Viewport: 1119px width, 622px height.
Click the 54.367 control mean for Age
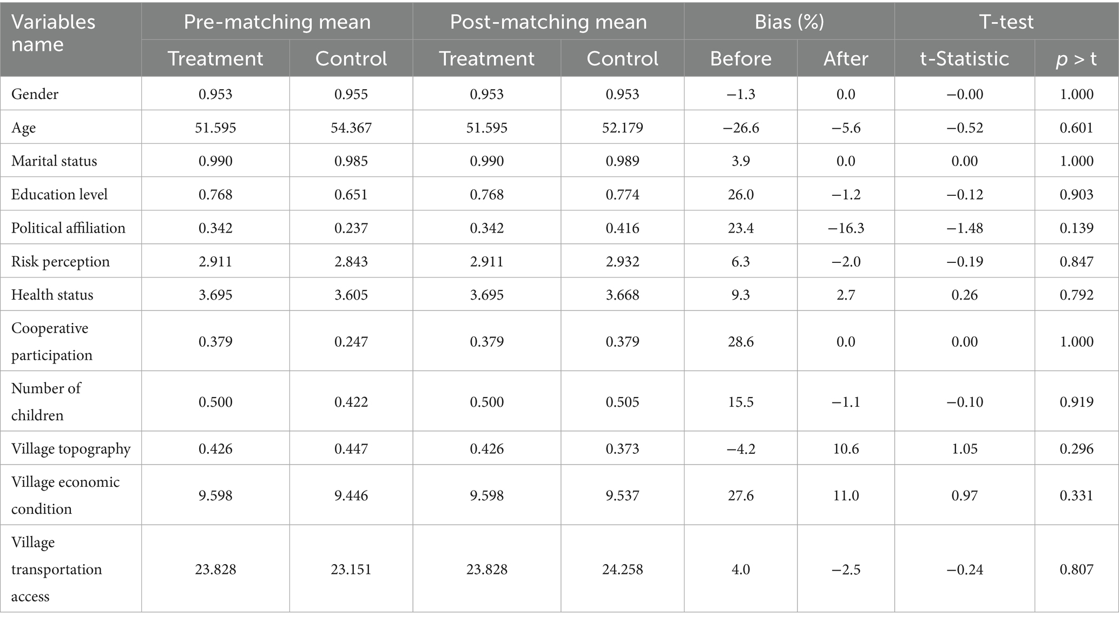pyautogui.click(x=351, y=128)
